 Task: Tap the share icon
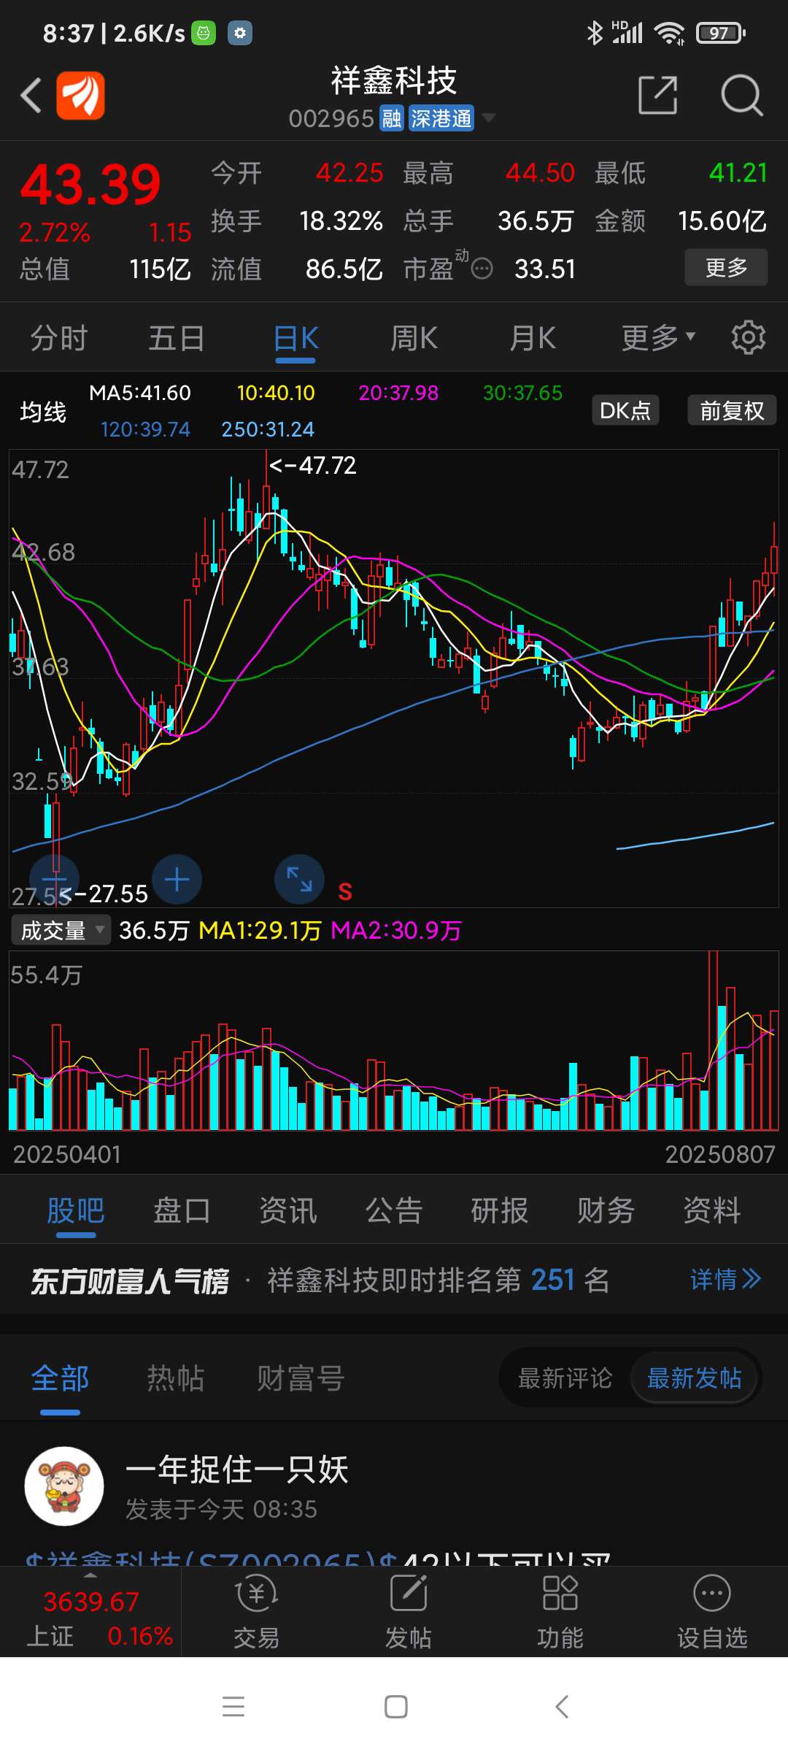pyautogui.click(x=658, y=95)
